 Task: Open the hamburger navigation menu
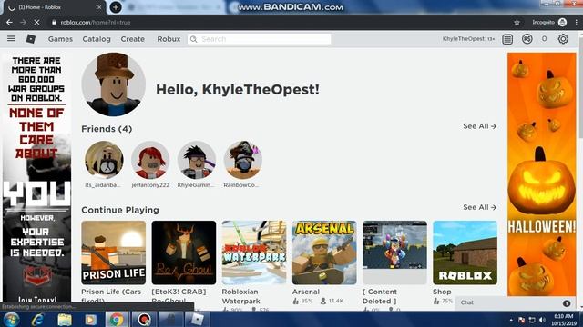point(11,38)
